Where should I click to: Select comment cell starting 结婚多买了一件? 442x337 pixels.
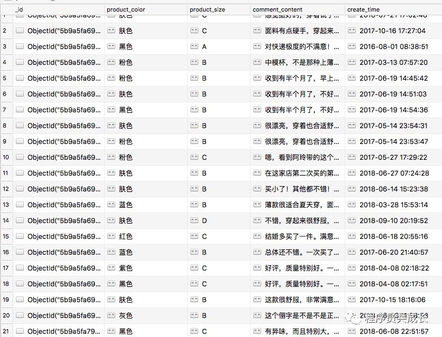click(298, 236)
